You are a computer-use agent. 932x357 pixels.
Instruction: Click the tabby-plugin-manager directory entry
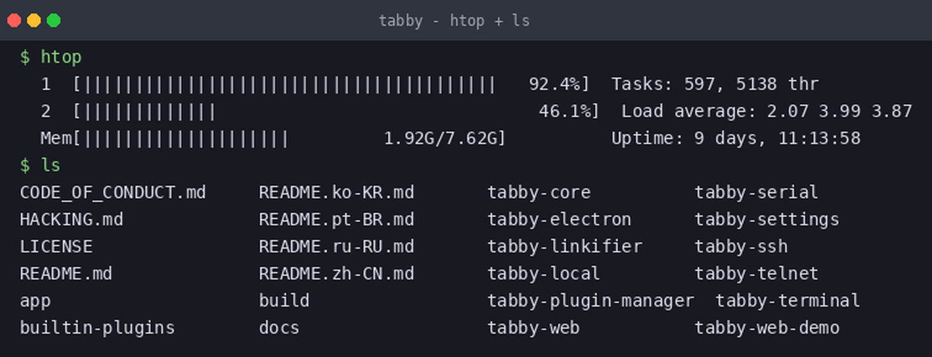point(591,301)
